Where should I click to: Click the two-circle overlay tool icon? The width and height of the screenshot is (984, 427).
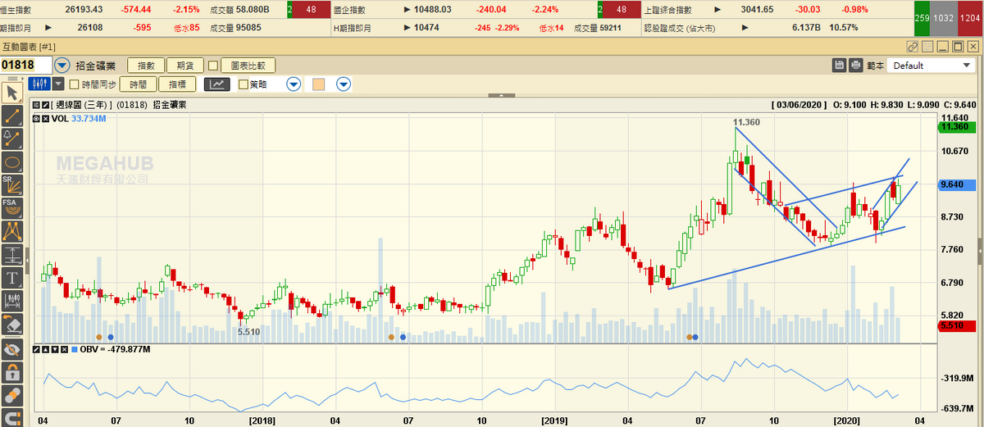[12, 396]
